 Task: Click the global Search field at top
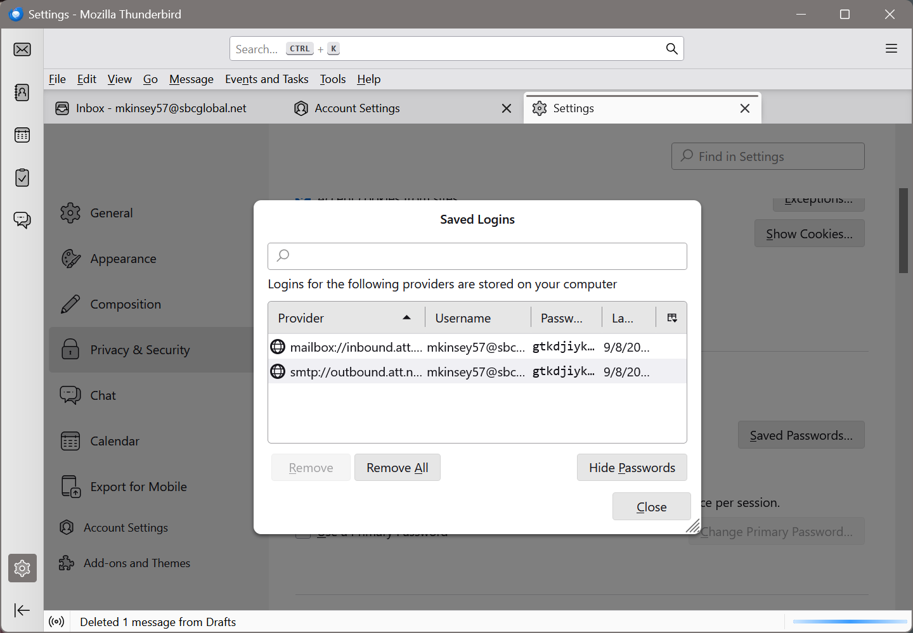pos(456,49)
